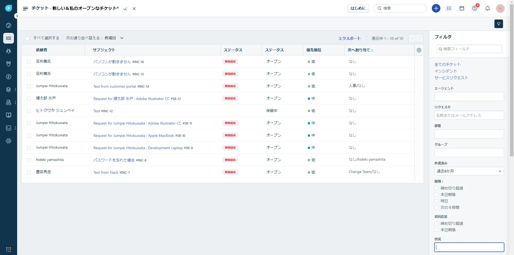
Task: Check 明日 due filter checkbox
Action: click(x=436, y=201)
